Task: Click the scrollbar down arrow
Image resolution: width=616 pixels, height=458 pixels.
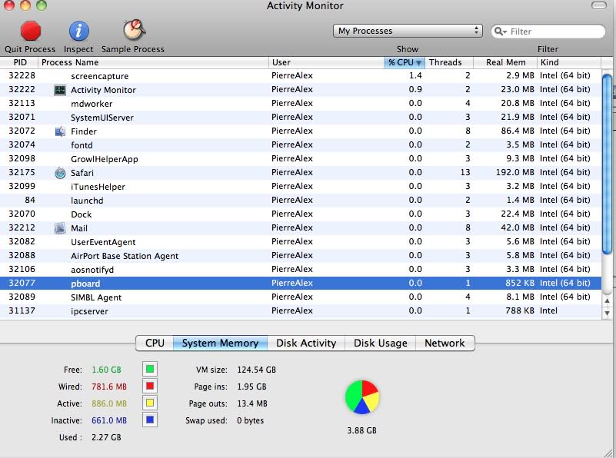Action: click(x=607, y=314)
